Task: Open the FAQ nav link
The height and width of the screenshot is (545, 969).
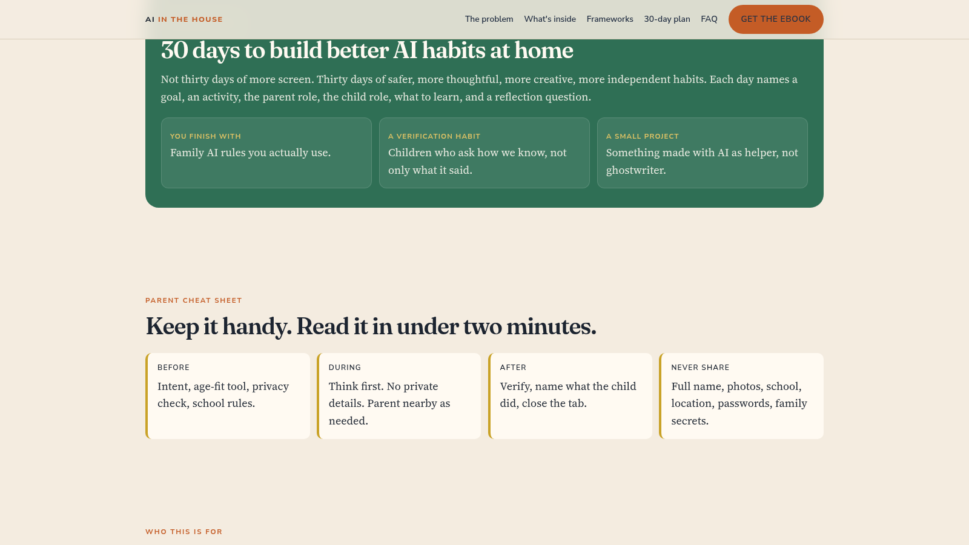Action: 709,19
